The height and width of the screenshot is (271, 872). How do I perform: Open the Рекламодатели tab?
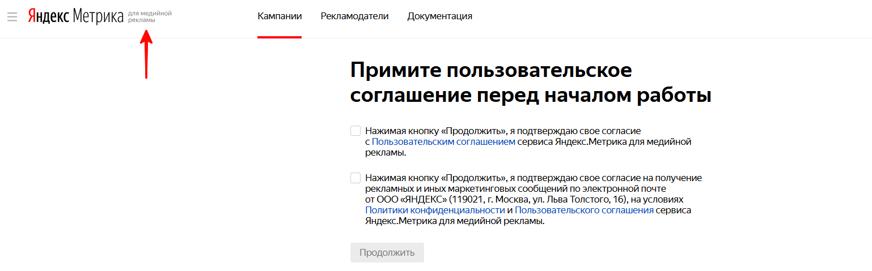[x=354, y=16]
